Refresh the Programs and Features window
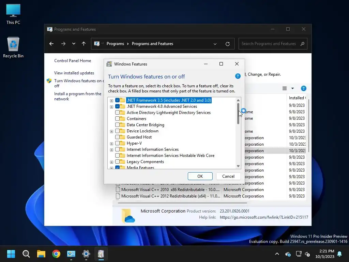 pyautogui.click(x=227, y=44)
